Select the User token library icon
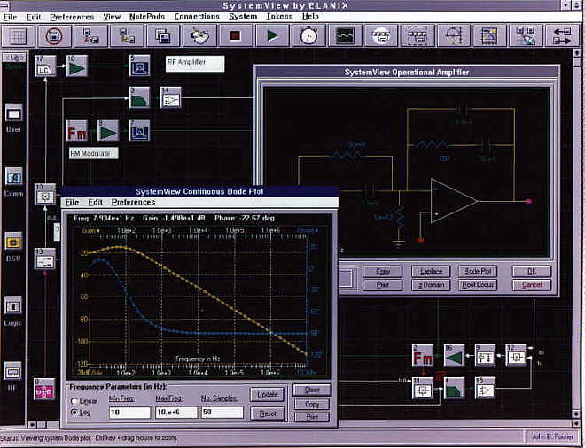585x448 pixels. click(14, 113)
